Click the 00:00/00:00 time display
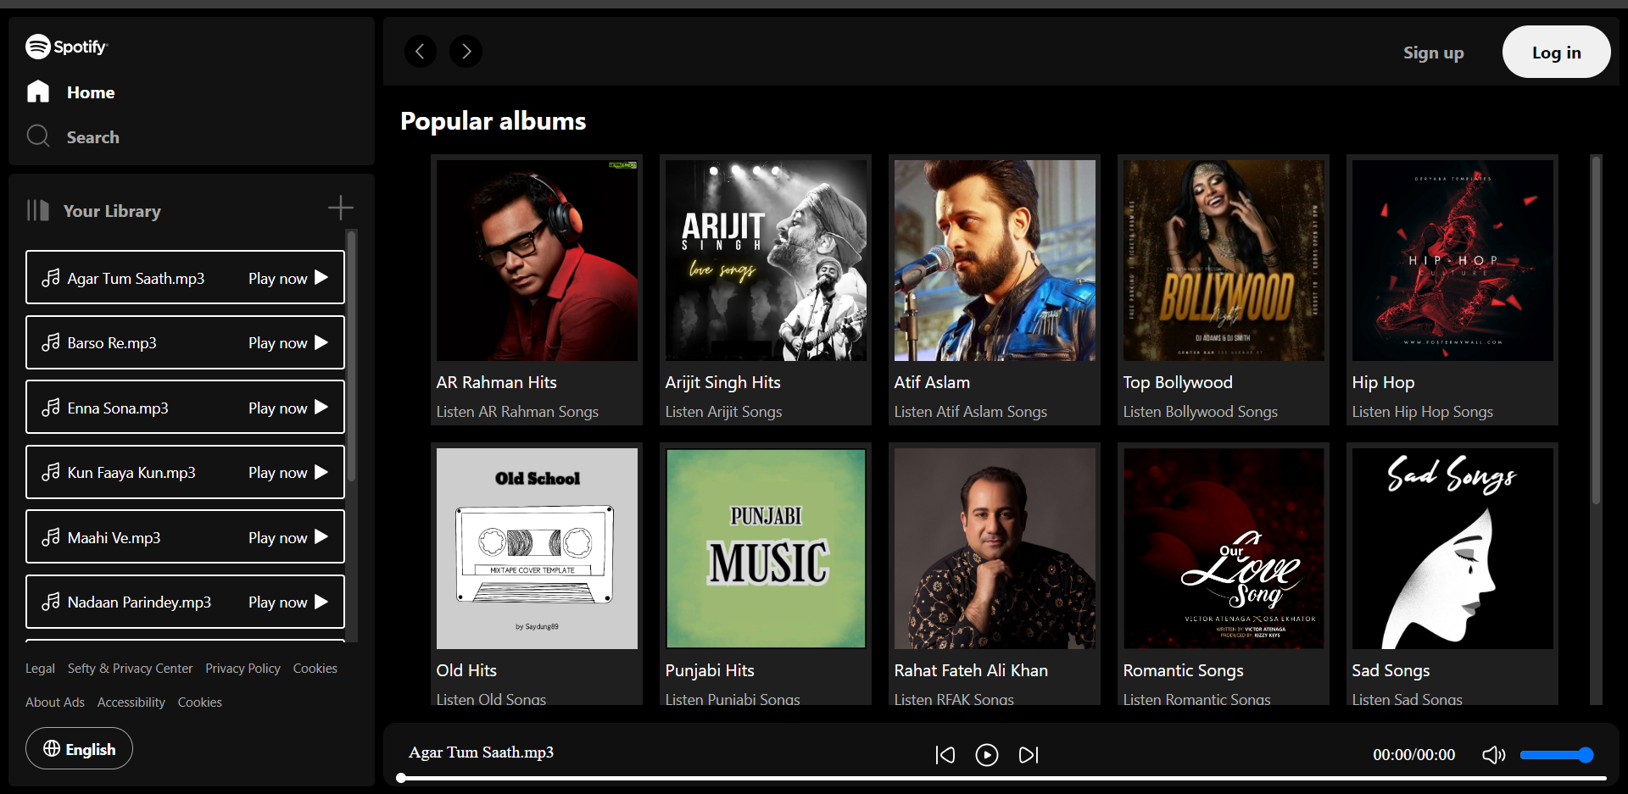Image resolution: width=1628 pixels, height=794 pixels. [1413, 754]
